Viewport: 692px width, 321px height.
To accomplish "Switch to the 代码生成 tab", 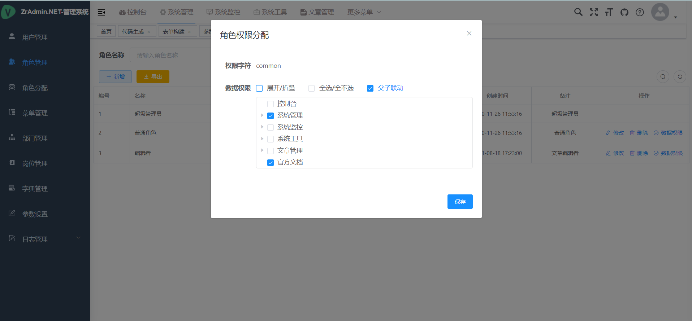I will (133, 31).
